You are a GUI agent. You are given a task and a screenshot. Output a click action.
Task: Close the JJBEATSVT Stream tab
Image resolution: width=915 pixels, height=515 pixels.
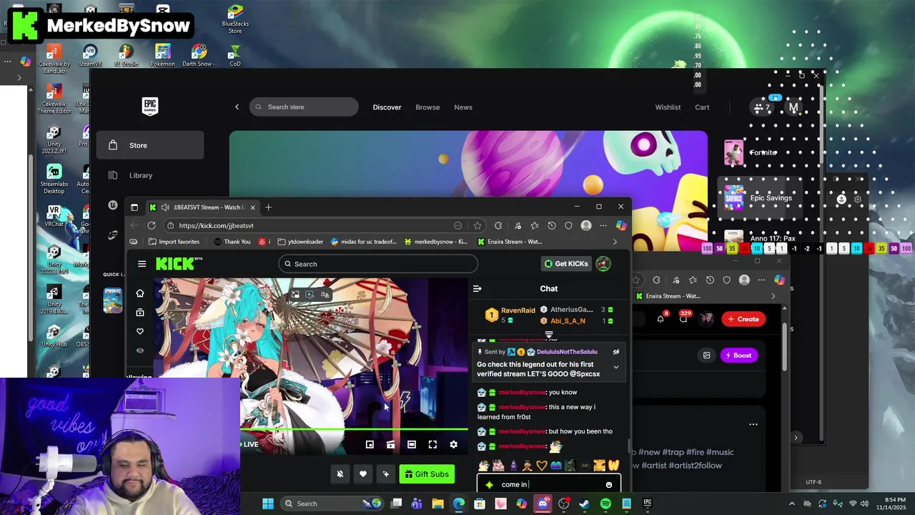pos(252,207)
